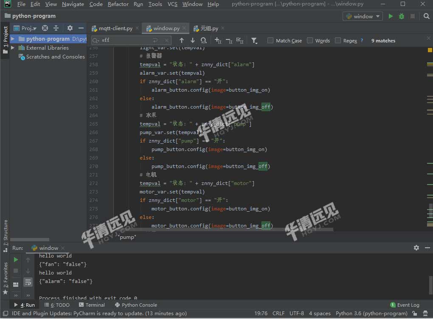This screenshot has height=319, width=433.
Task: Select window.py editor tab
Action: click(x=166, y=28)
